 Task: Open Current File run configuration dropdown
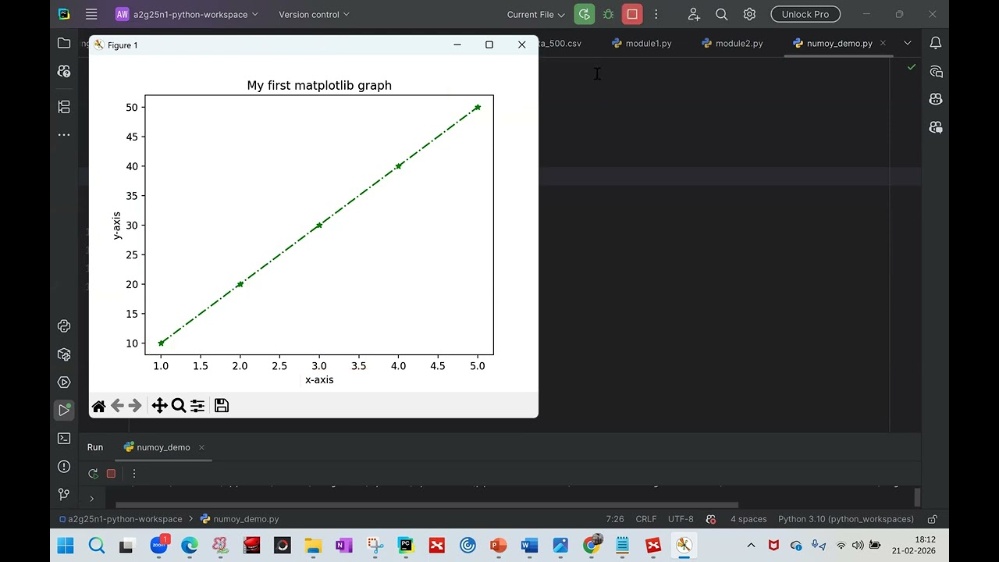click(x=535, y=14)
